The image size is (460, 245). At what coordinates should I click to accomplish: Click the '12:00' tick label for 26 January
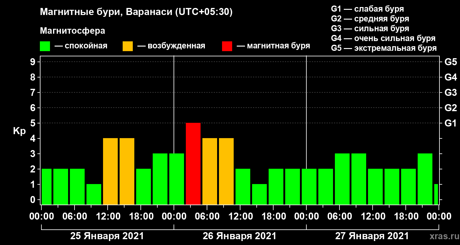pos(240,216)
